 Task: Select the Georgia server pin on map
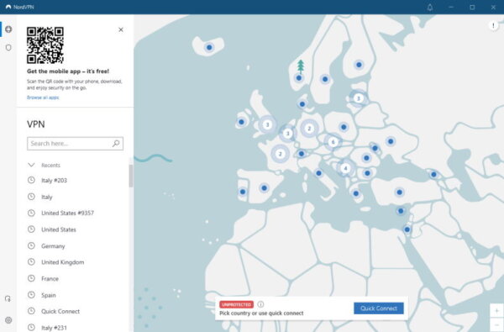pos(433,174)
